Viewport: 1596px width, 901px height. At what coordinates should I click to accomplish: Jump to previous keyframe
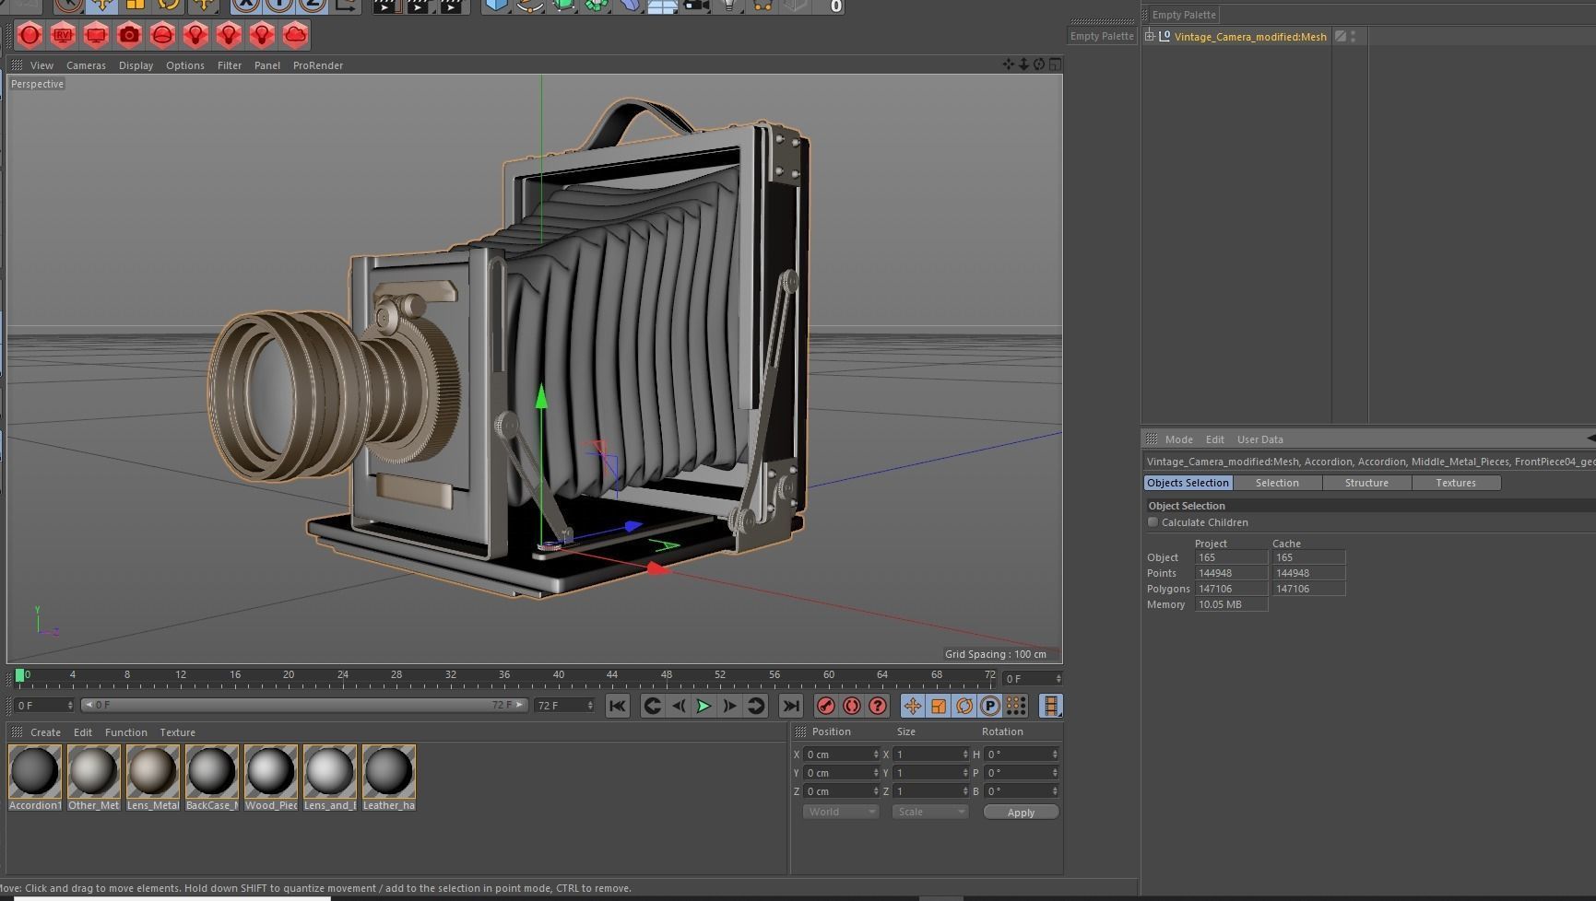click(x=652, y=706)
